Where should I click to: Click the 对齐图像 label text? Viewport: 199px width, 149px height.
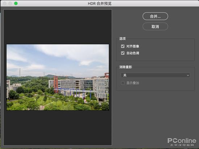[133, 46]
